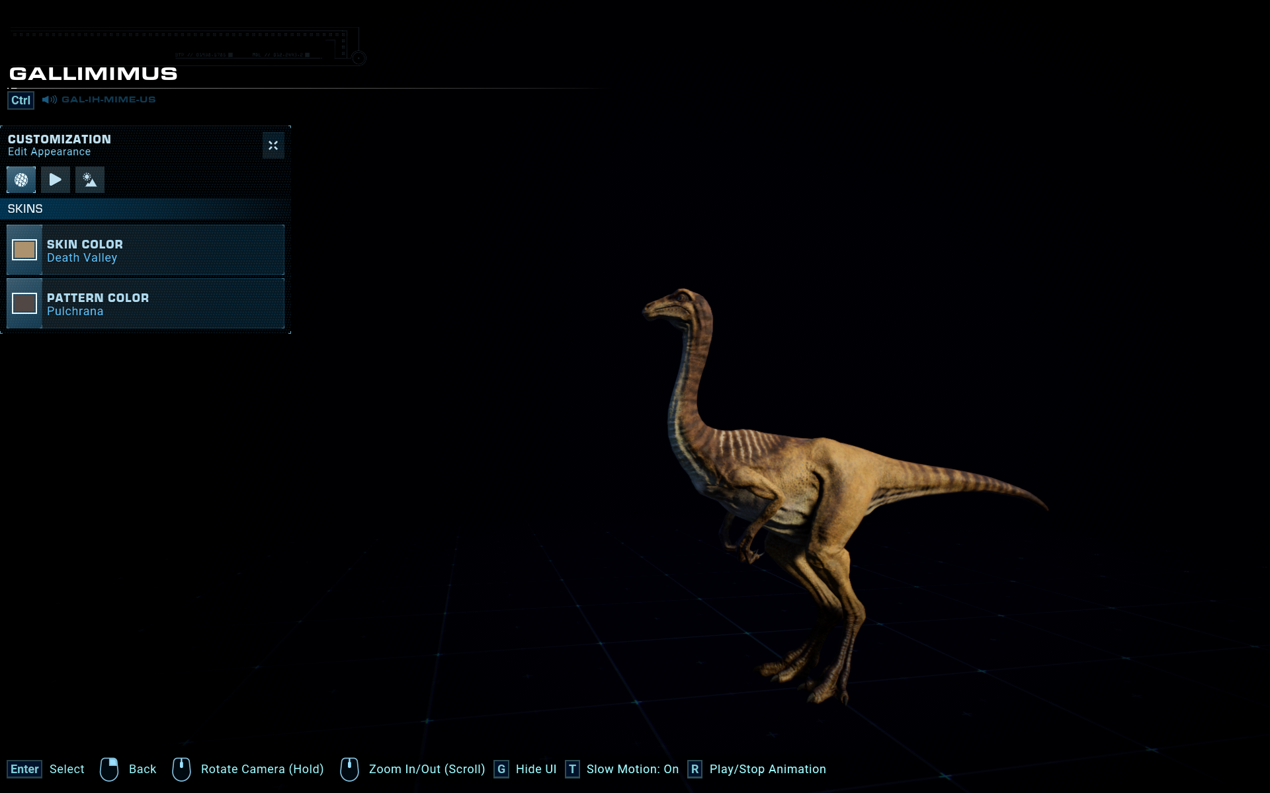The height and width of the screenshot is (793, 1270).
Task: Click the CUSTOMIZATION Edit Appearance header
Action: 60,145
